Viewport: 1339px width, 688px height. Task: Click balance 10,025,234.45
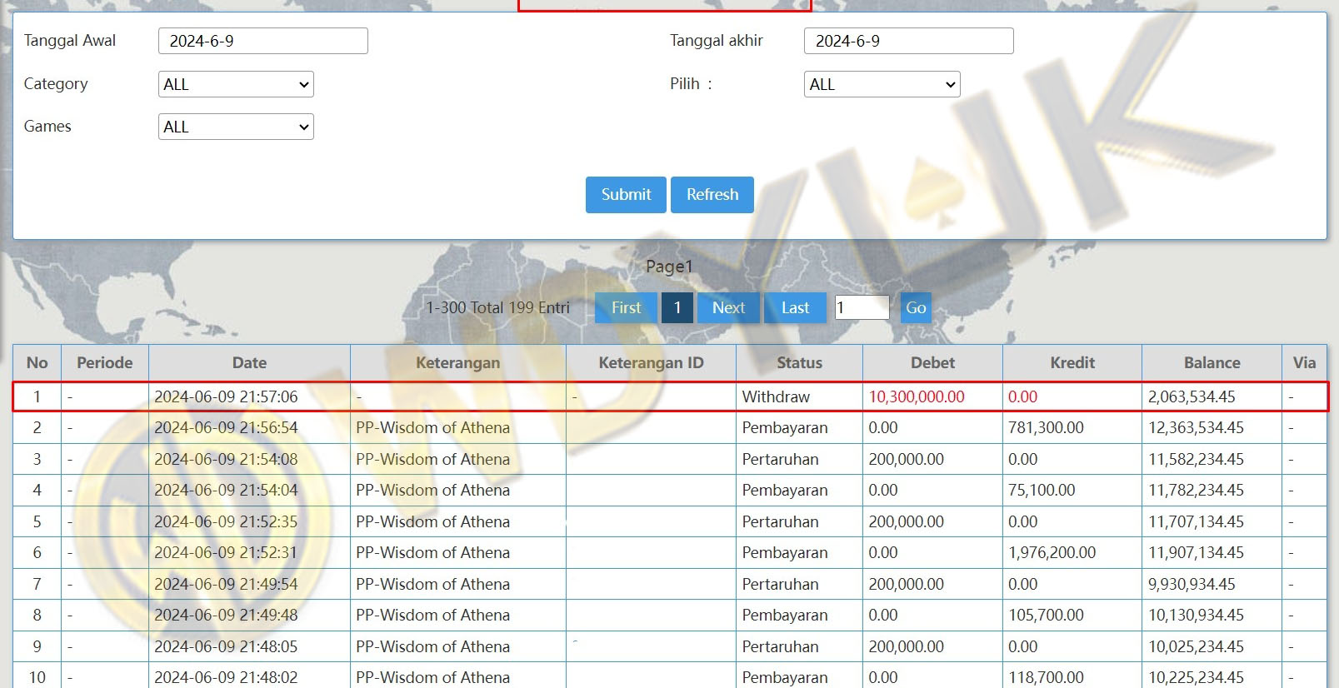(x=1196, y=647)
